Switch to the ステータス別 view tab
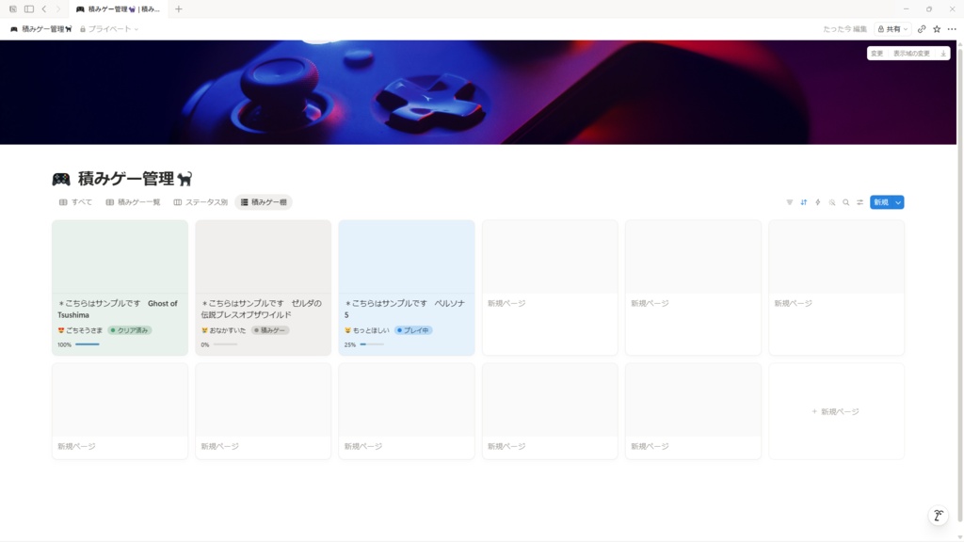The height and width of the screenshot is (542, 964). click(x=201, y=202)
